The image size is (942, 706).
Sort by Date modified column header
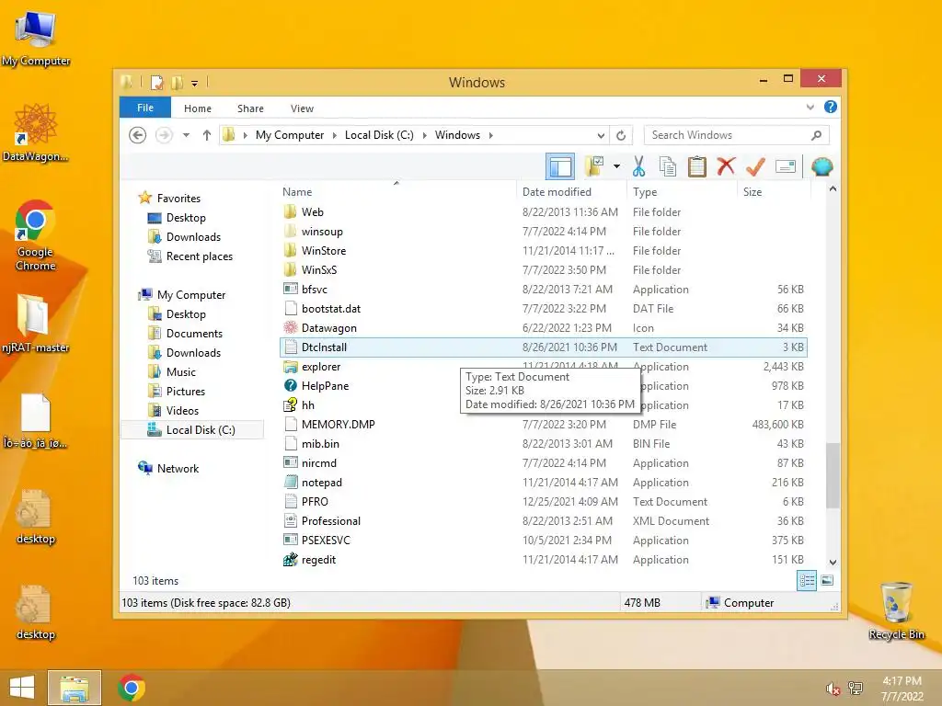[x=570, y=192]
